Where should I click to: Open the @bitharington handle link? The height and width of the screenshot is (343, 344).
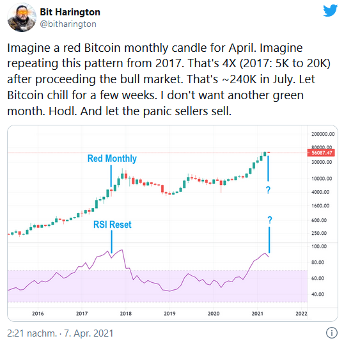(x=68, y=24)
